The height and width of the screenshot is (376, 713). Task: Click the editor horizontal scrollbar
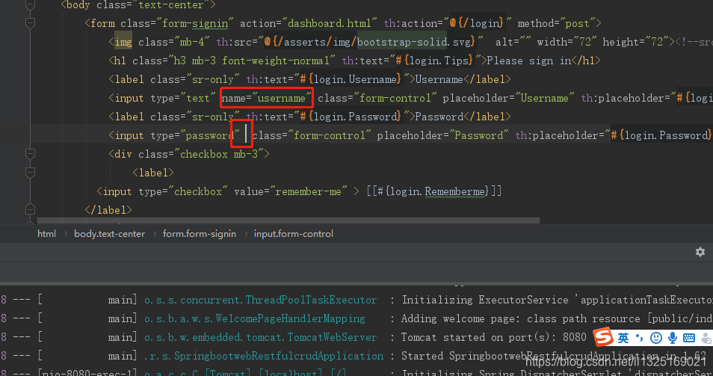coord(288,221)
